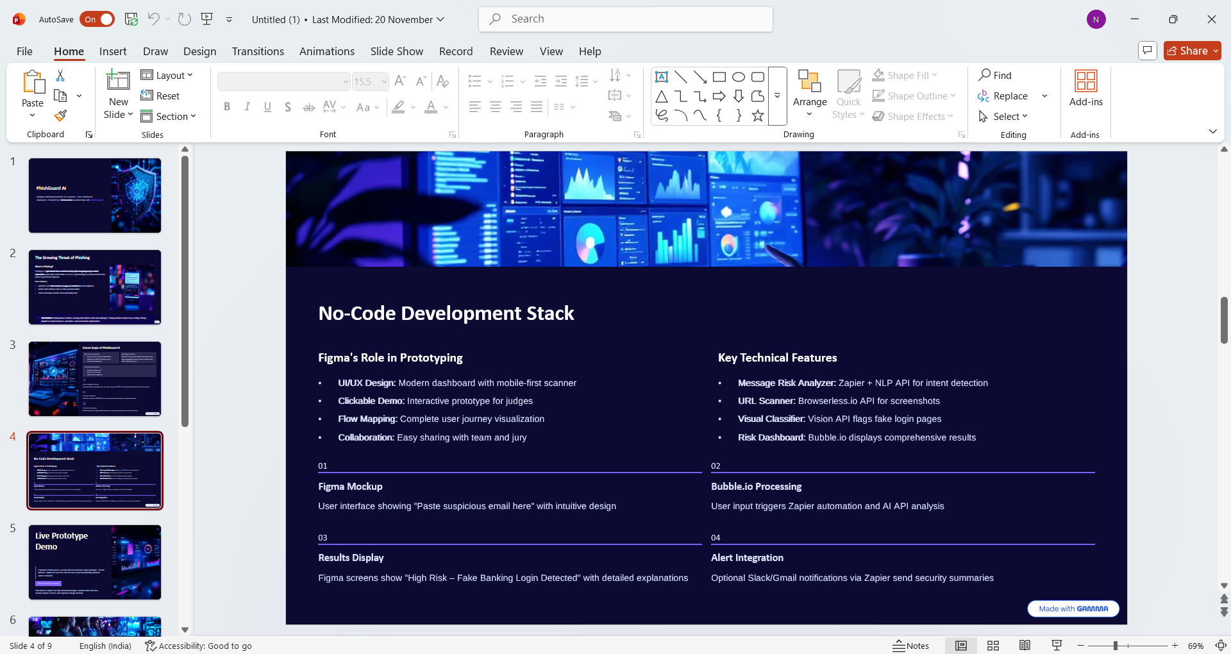This screenshot has width=1231, height=654.
Task: Switch to the Design tab
Action: pos(200,51)
